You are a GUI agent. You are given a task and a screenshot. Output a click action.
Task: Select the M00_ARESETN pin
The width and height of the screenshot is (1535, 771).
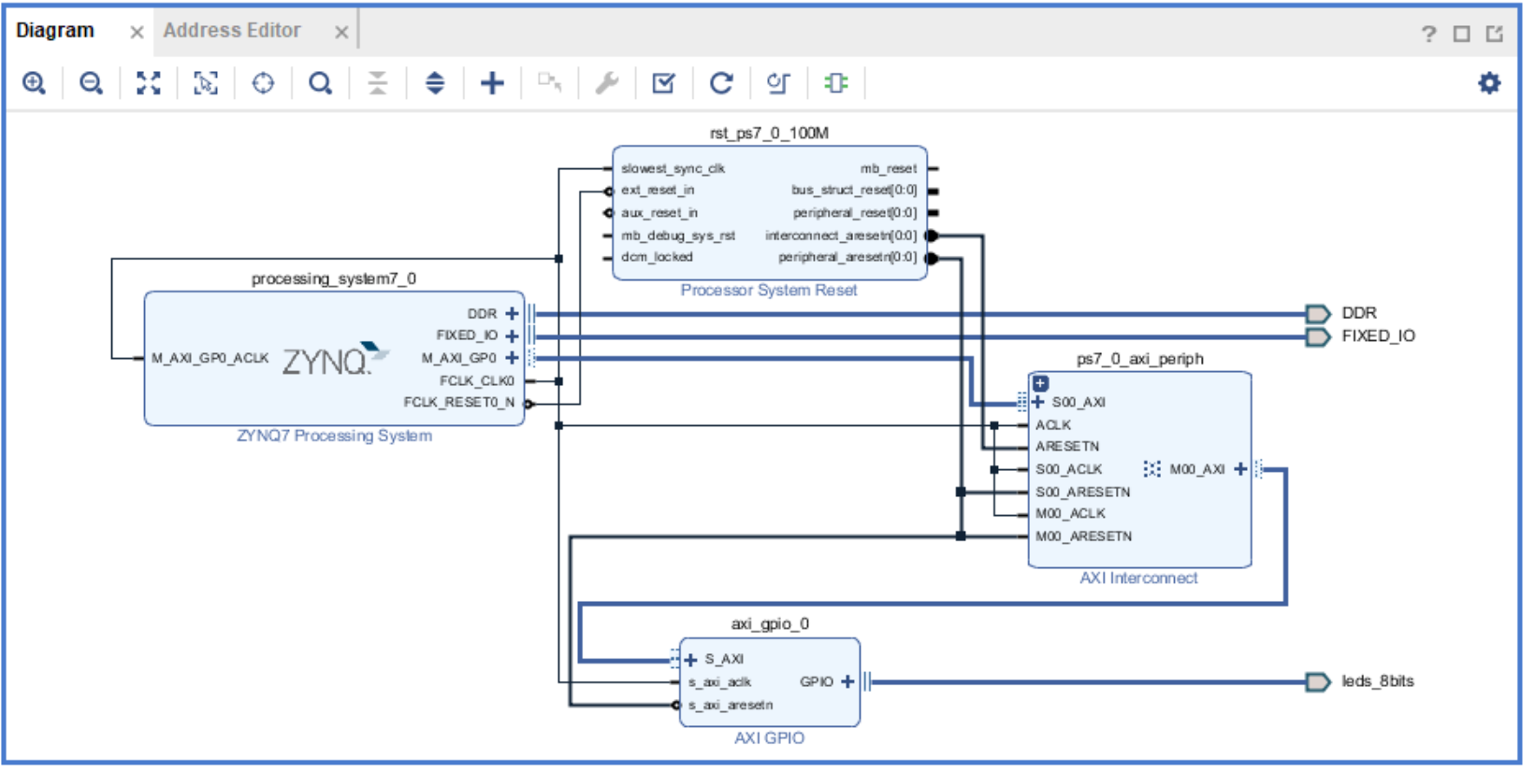(x=1084, y=536)
